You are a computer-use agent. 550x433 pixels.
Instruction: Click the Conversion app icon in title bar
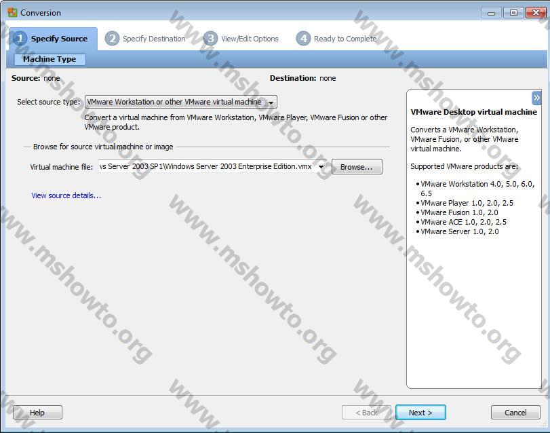coord(12,12)
